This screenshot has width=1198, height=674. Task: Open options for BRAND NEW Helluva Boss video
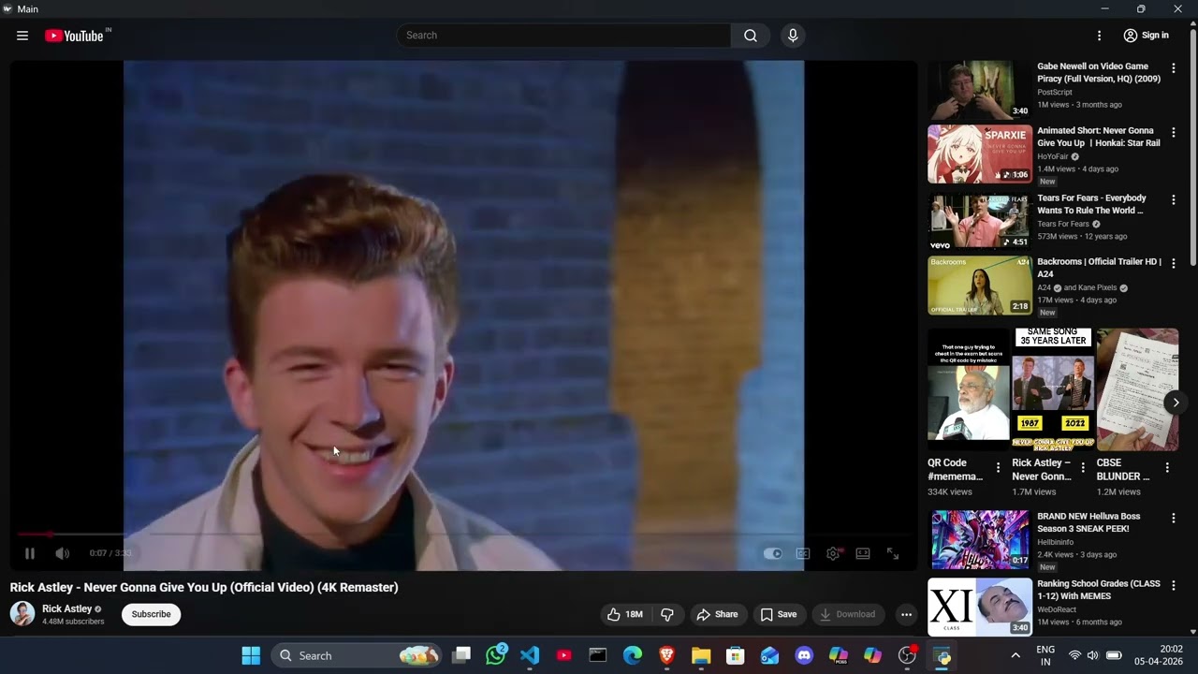click(x=1173, y=518)
